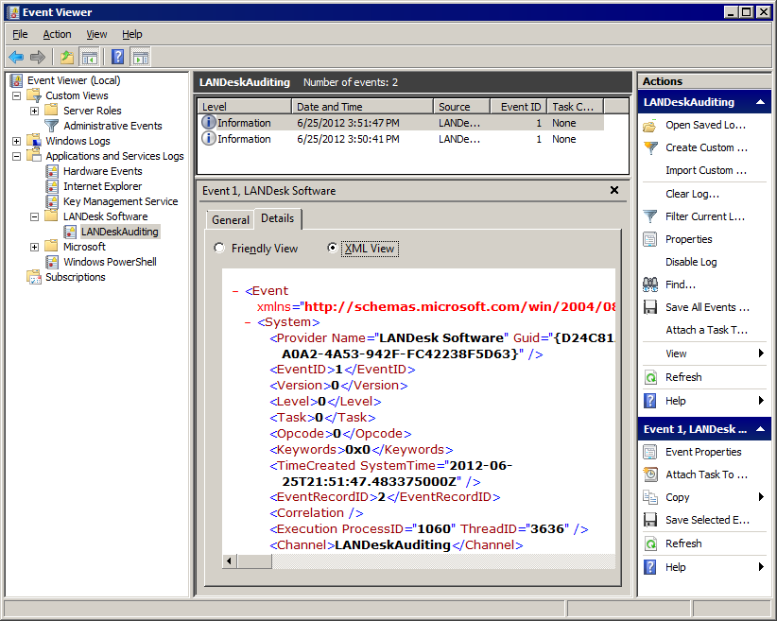Click the Windows PowerShell log icon
777x621 pixels.
52,262
